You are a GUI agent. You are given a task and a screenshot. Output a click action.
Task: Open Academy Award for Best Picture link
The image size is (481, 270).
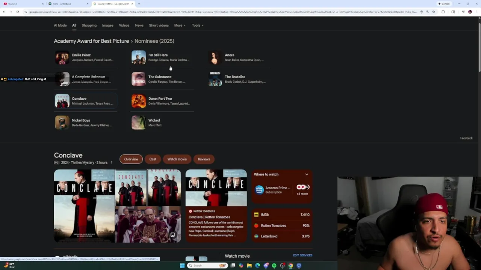(x=91, y=41)
